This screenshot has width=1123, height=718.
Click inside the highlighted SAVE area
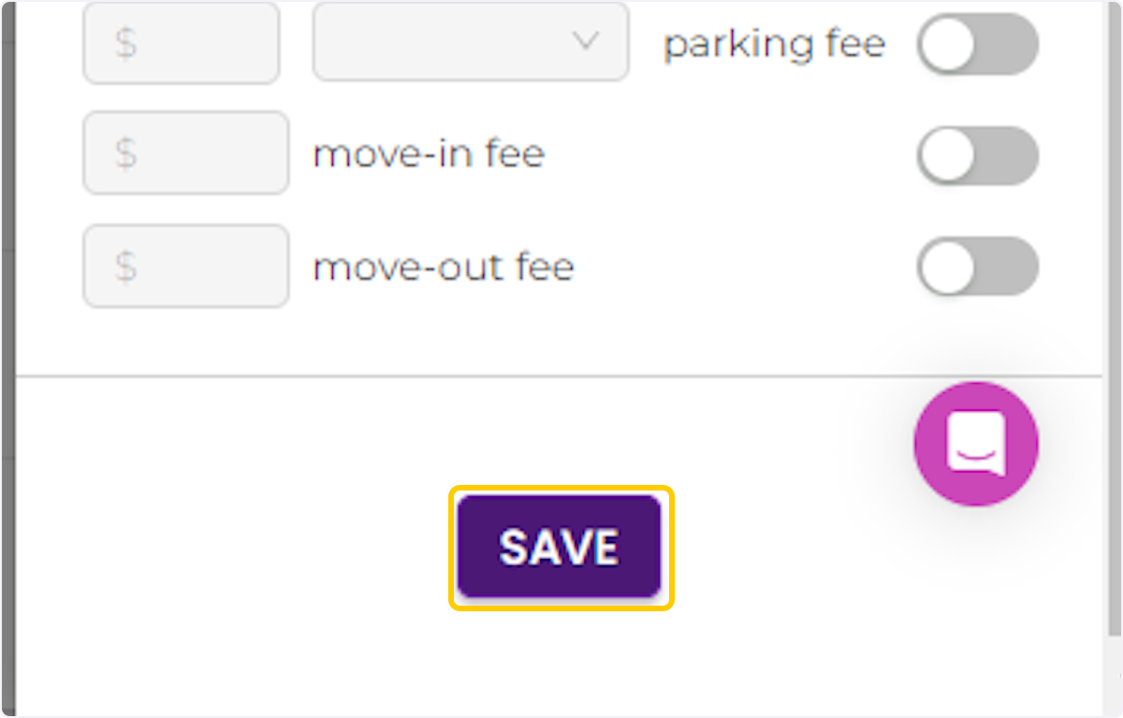[559, 546]
